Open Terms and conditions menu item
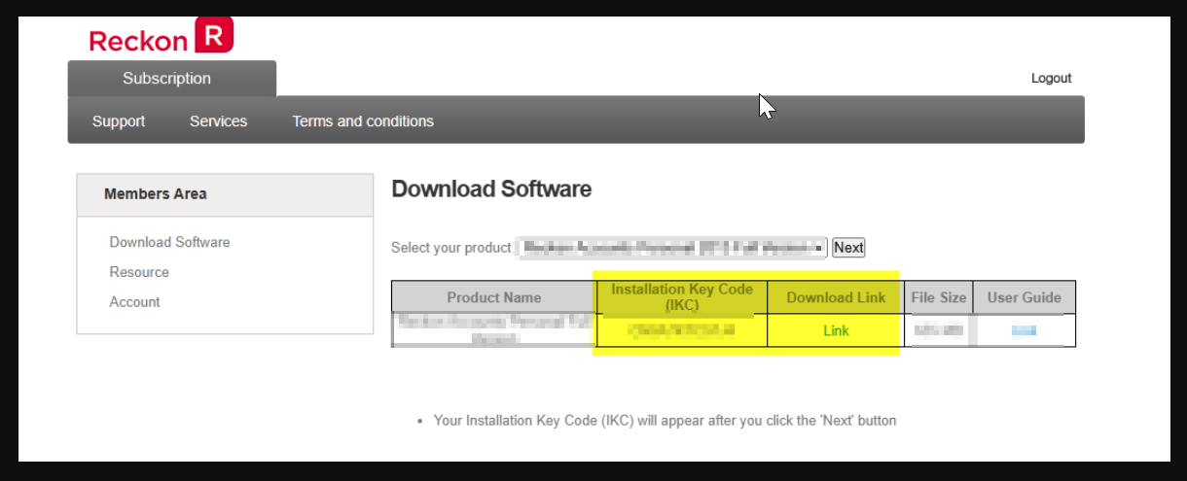The width and height of the screenshot is (1187, 481). tap(363, 121)
